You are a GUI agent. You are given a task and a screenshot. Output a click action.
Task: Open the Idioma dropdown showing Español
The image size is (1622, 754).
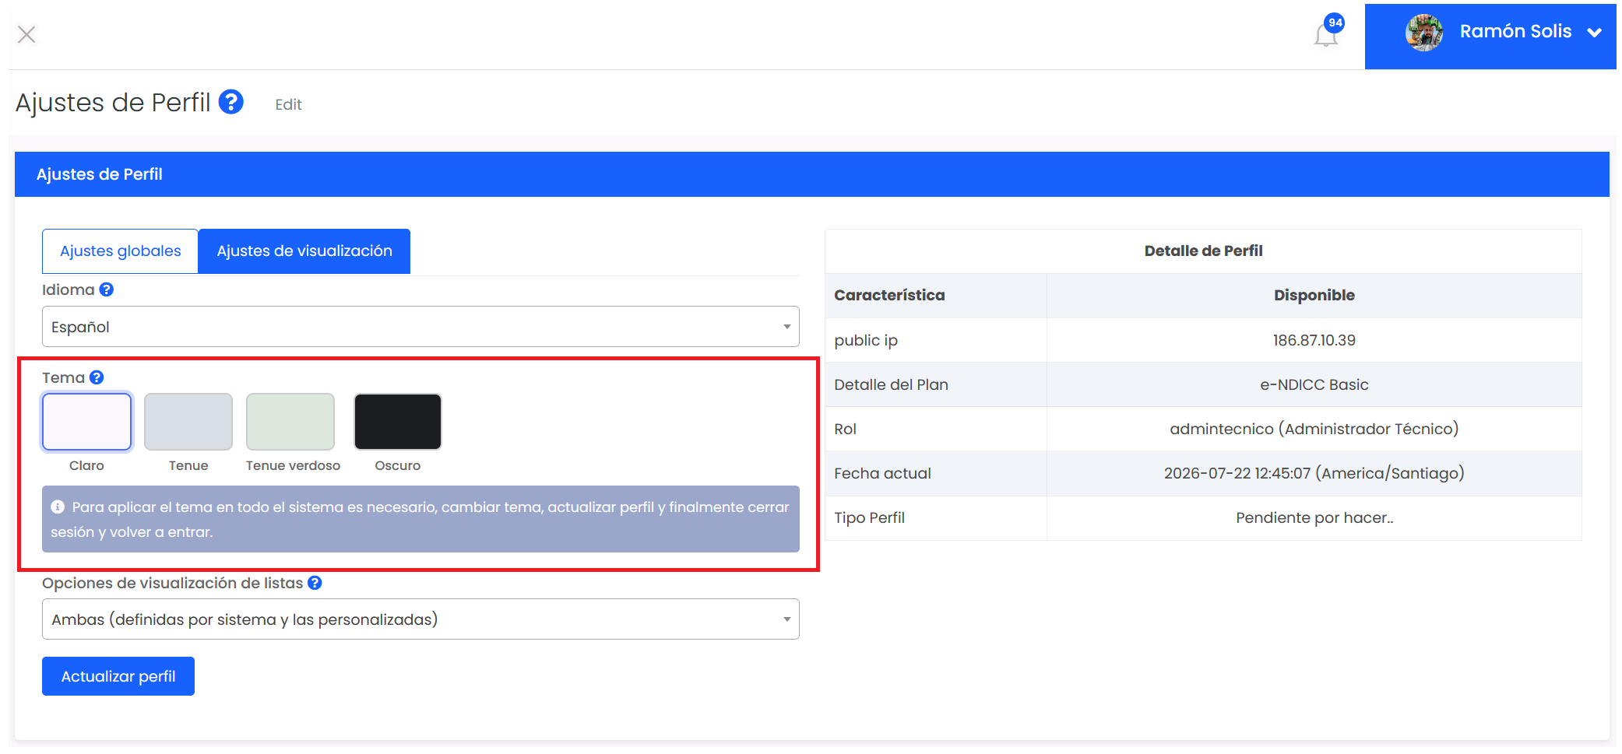coord(420,327)
